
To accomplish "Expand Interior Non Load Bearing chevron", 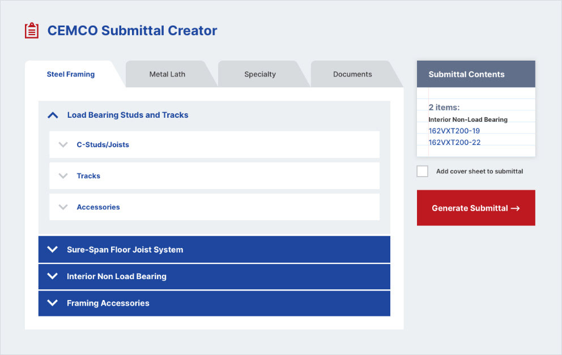I will (x=52, y=276).
